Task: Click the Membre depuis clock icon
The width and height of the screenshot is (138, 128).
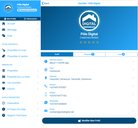Action: [46, 61]
